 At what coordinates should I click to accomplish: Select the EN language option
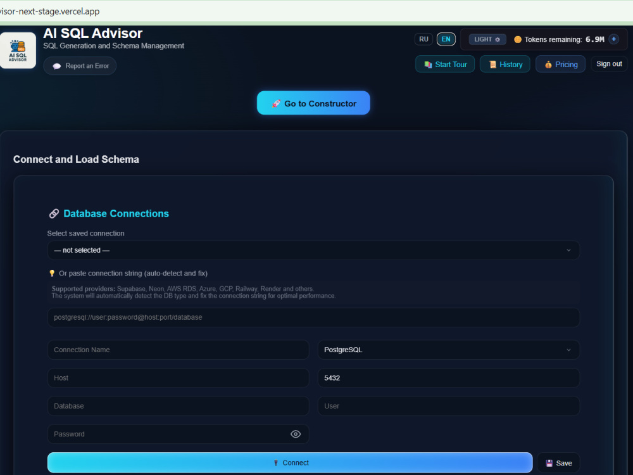(446, 39)
